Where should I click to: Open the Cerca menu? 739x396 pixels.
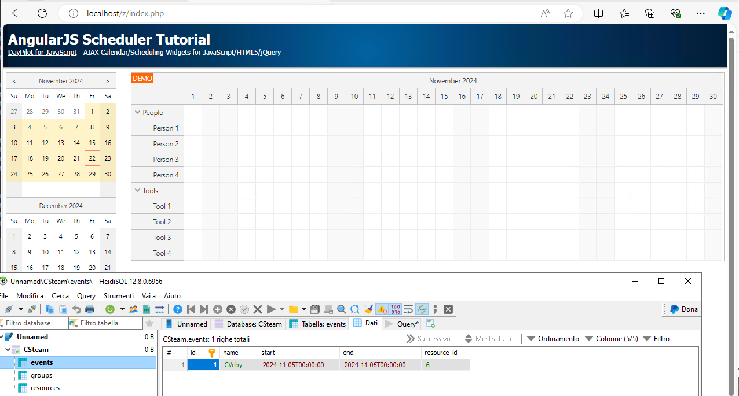click(60, 295)
